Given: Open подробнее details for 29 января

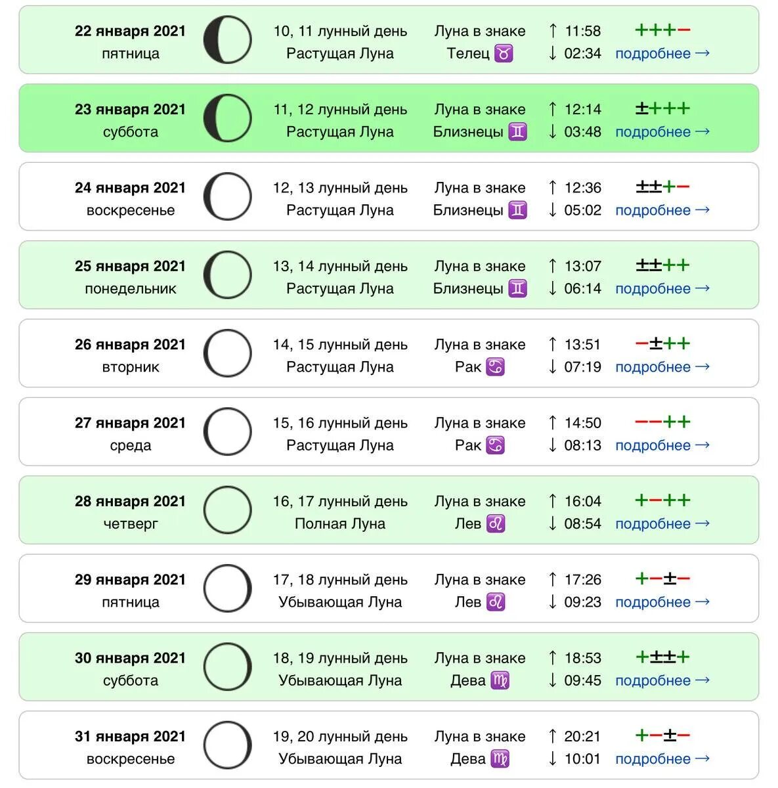Looking at the screenshot, I should [x=662, y=602].
